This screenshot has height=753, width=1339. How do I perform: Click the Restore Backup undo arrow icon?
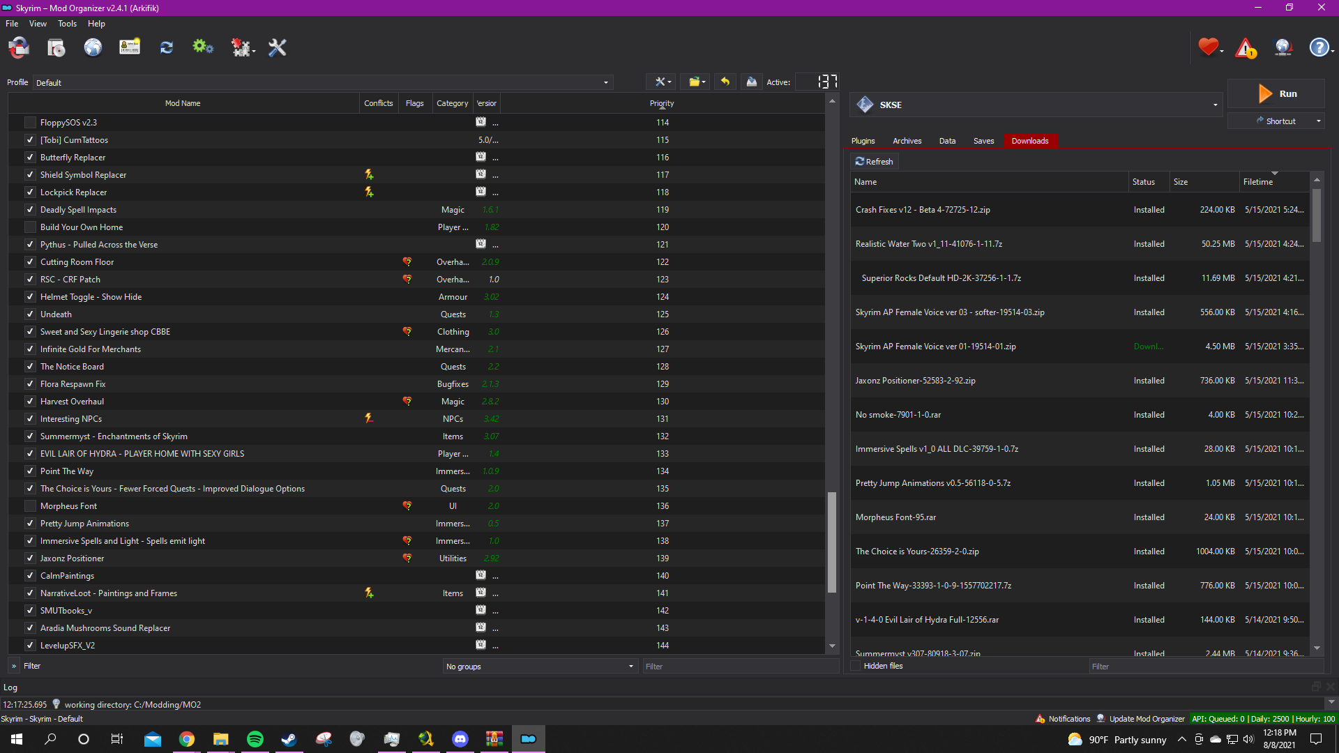(725, 82)
